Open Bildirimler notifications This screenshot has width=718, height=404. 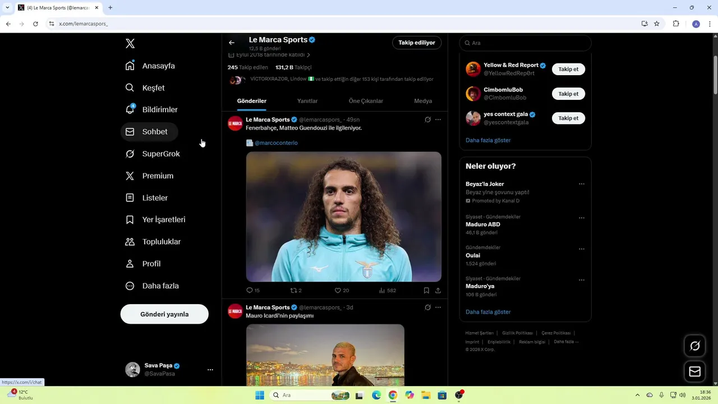(151, 109)
